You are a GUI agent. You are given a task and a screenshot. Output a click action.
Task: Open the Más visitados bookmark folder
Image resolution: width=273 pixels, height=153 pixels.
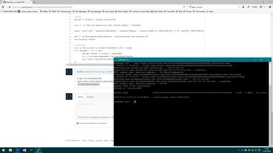pyautogui.click(x=122, y=11)
